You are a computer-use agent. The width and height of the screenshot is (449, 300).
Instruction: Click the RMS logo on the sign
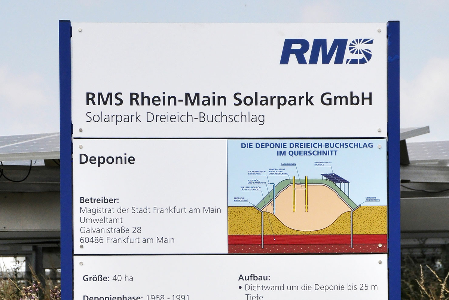point(326,51)
